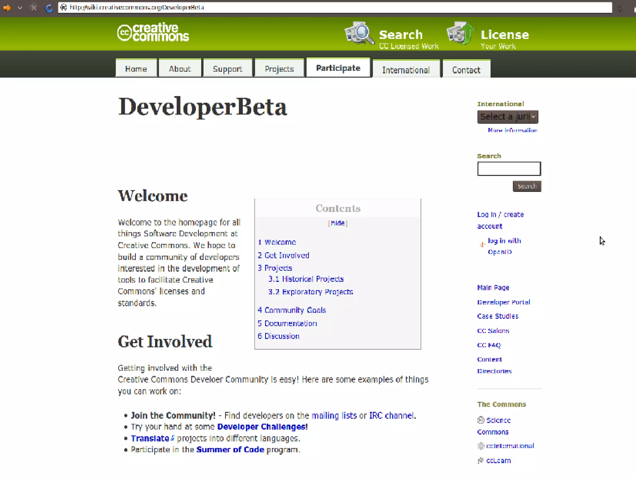Jump to 3.2 Exploratory Projects section
This screenshot has height=478, width=636.
tap(311, 292)
